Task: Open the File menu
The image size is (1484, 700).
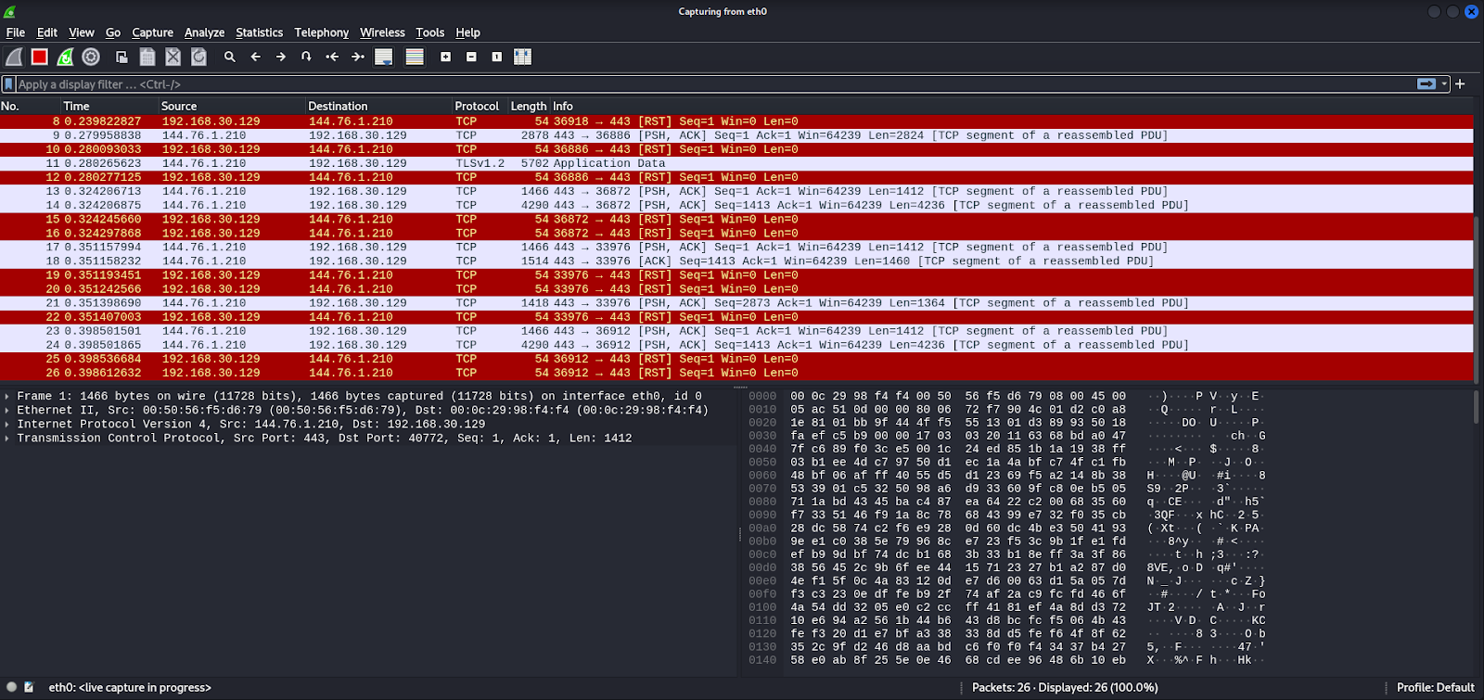Action: 16,32
